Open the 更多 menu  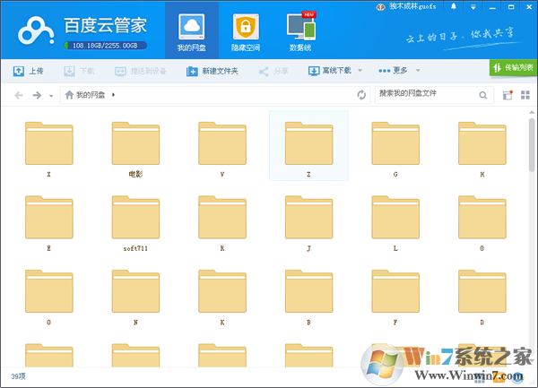(x=393, y=70)
